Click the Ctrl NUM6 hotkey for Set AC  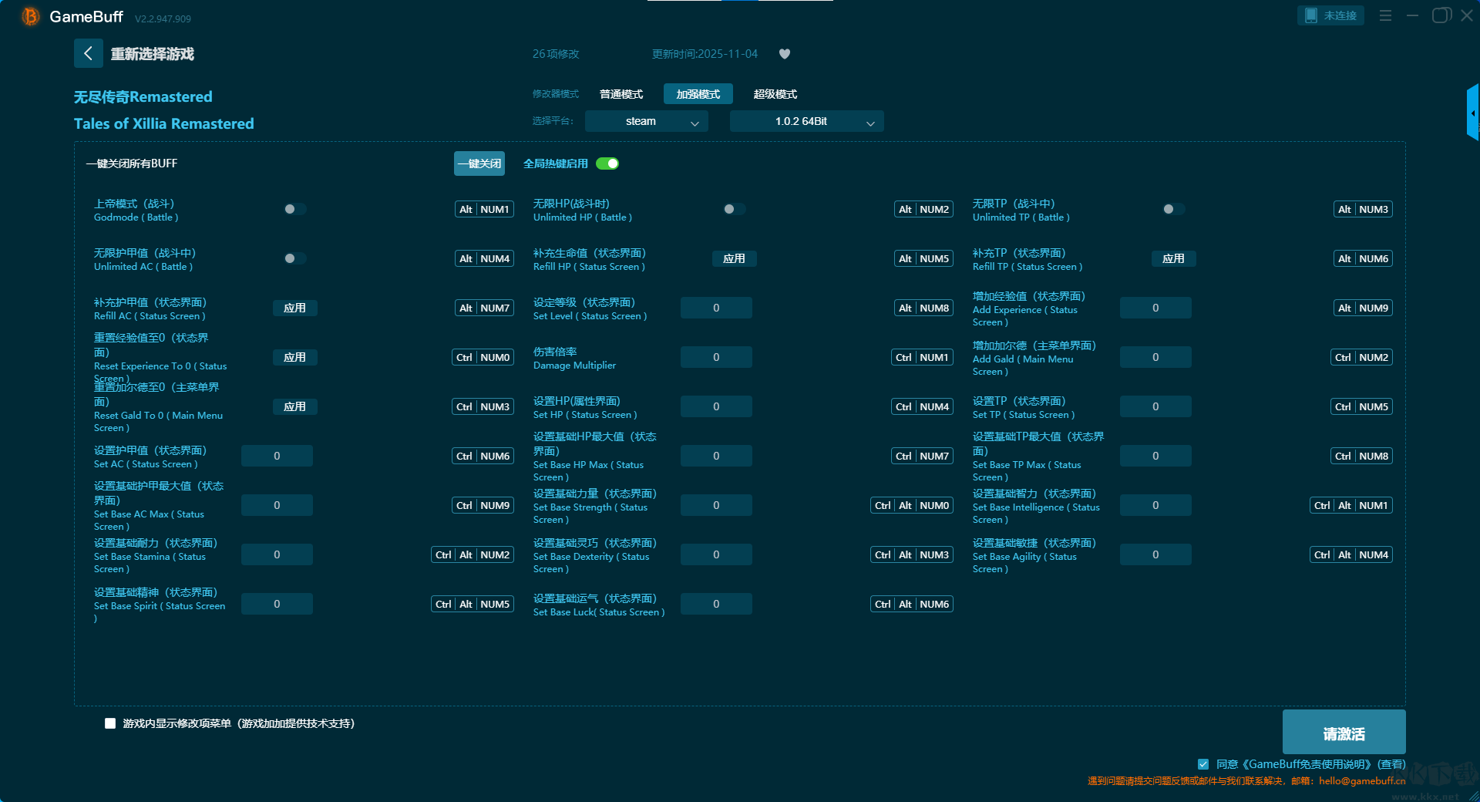coord(483,456)
